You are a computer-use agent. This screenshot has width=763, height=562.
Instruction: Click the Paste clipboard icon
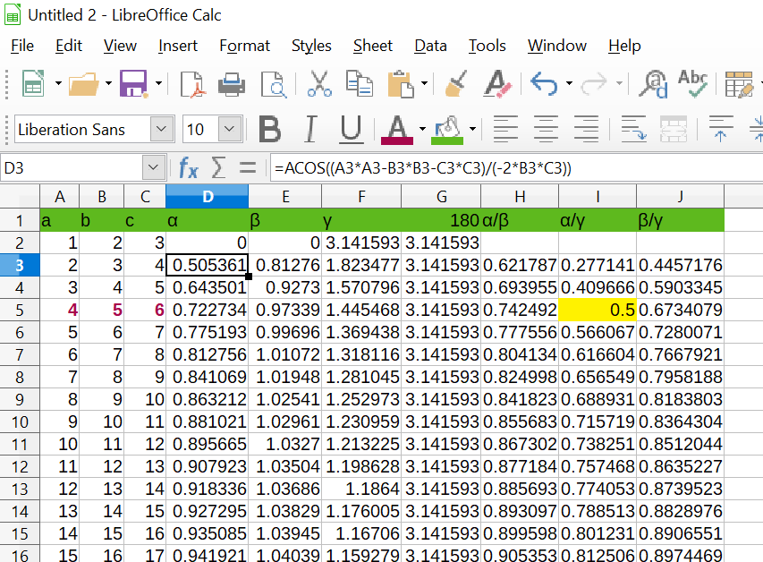coord(401,84)
